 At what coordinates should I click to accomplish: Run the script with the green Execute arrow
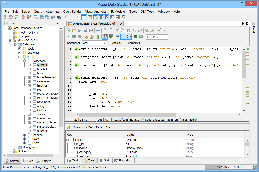point(68,36)
